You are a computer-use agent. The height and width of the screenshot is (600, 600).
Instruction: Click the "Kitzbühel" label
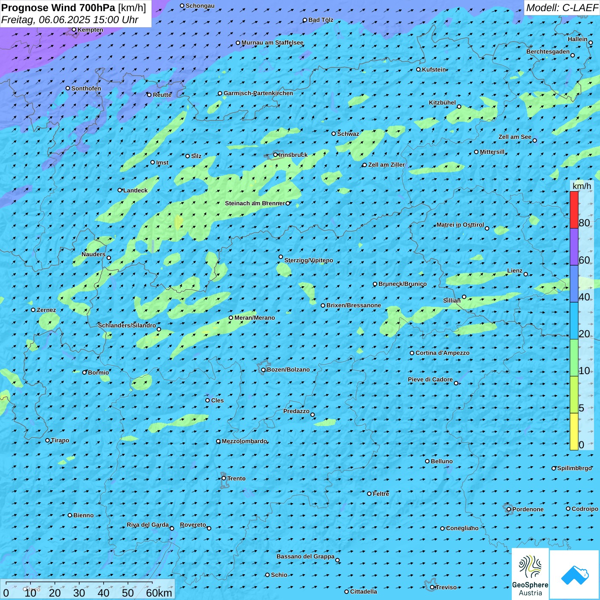pyautogui.click(x=442, y=102)
